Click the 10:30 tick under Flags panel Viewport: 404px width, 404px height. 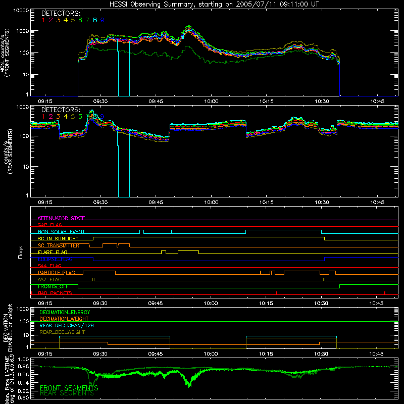pos(321,304)
